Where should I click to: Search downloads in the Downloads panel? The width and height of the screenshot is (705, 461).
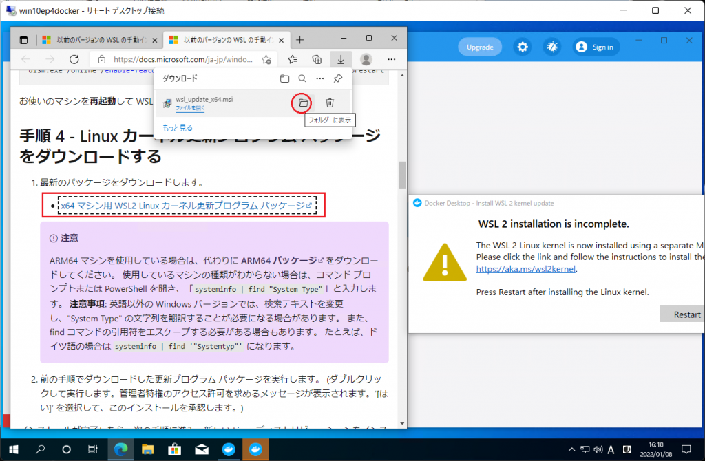[302, 78]
